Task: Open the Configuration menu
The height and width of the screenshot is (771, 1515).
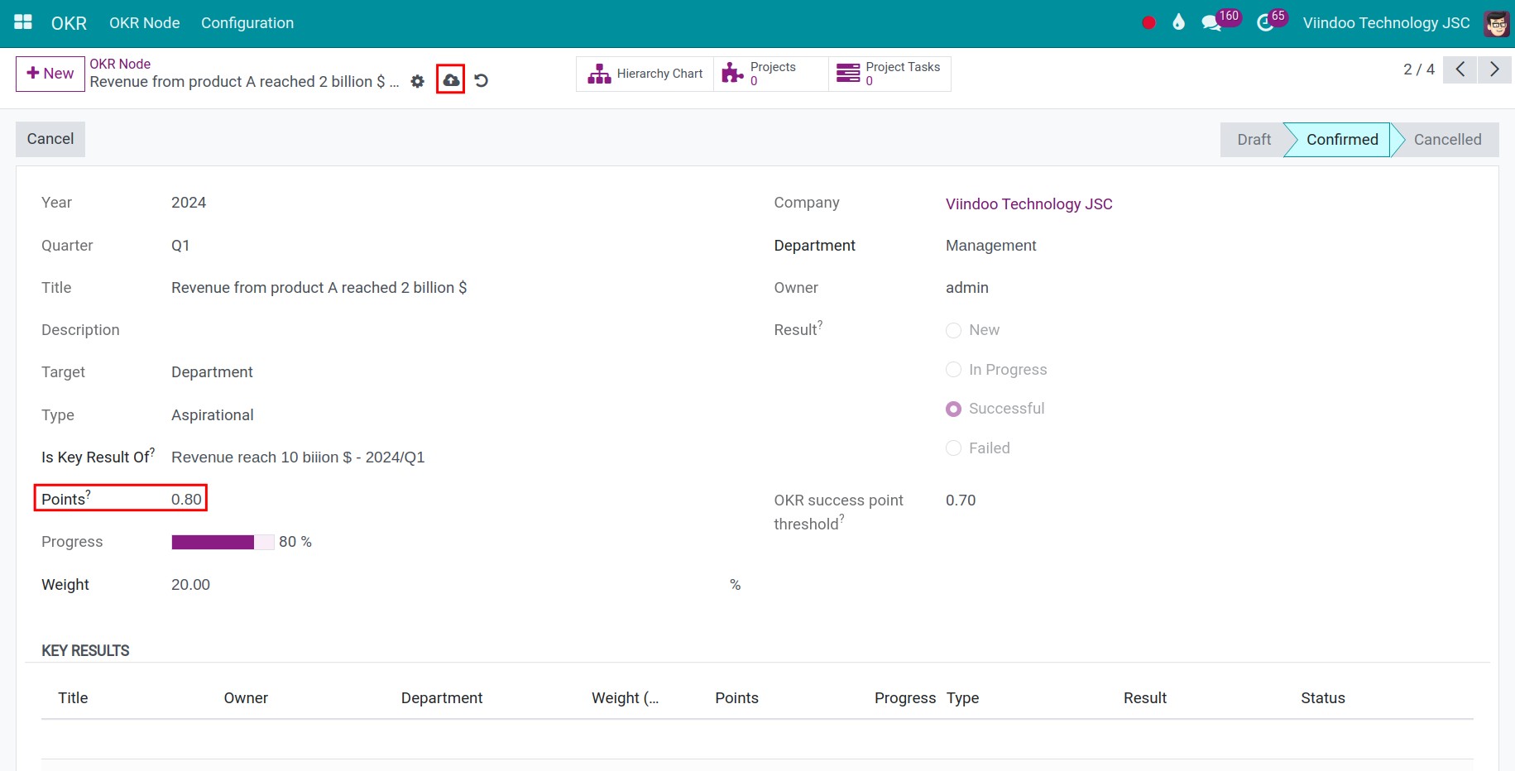Action: tap(247, 23)
